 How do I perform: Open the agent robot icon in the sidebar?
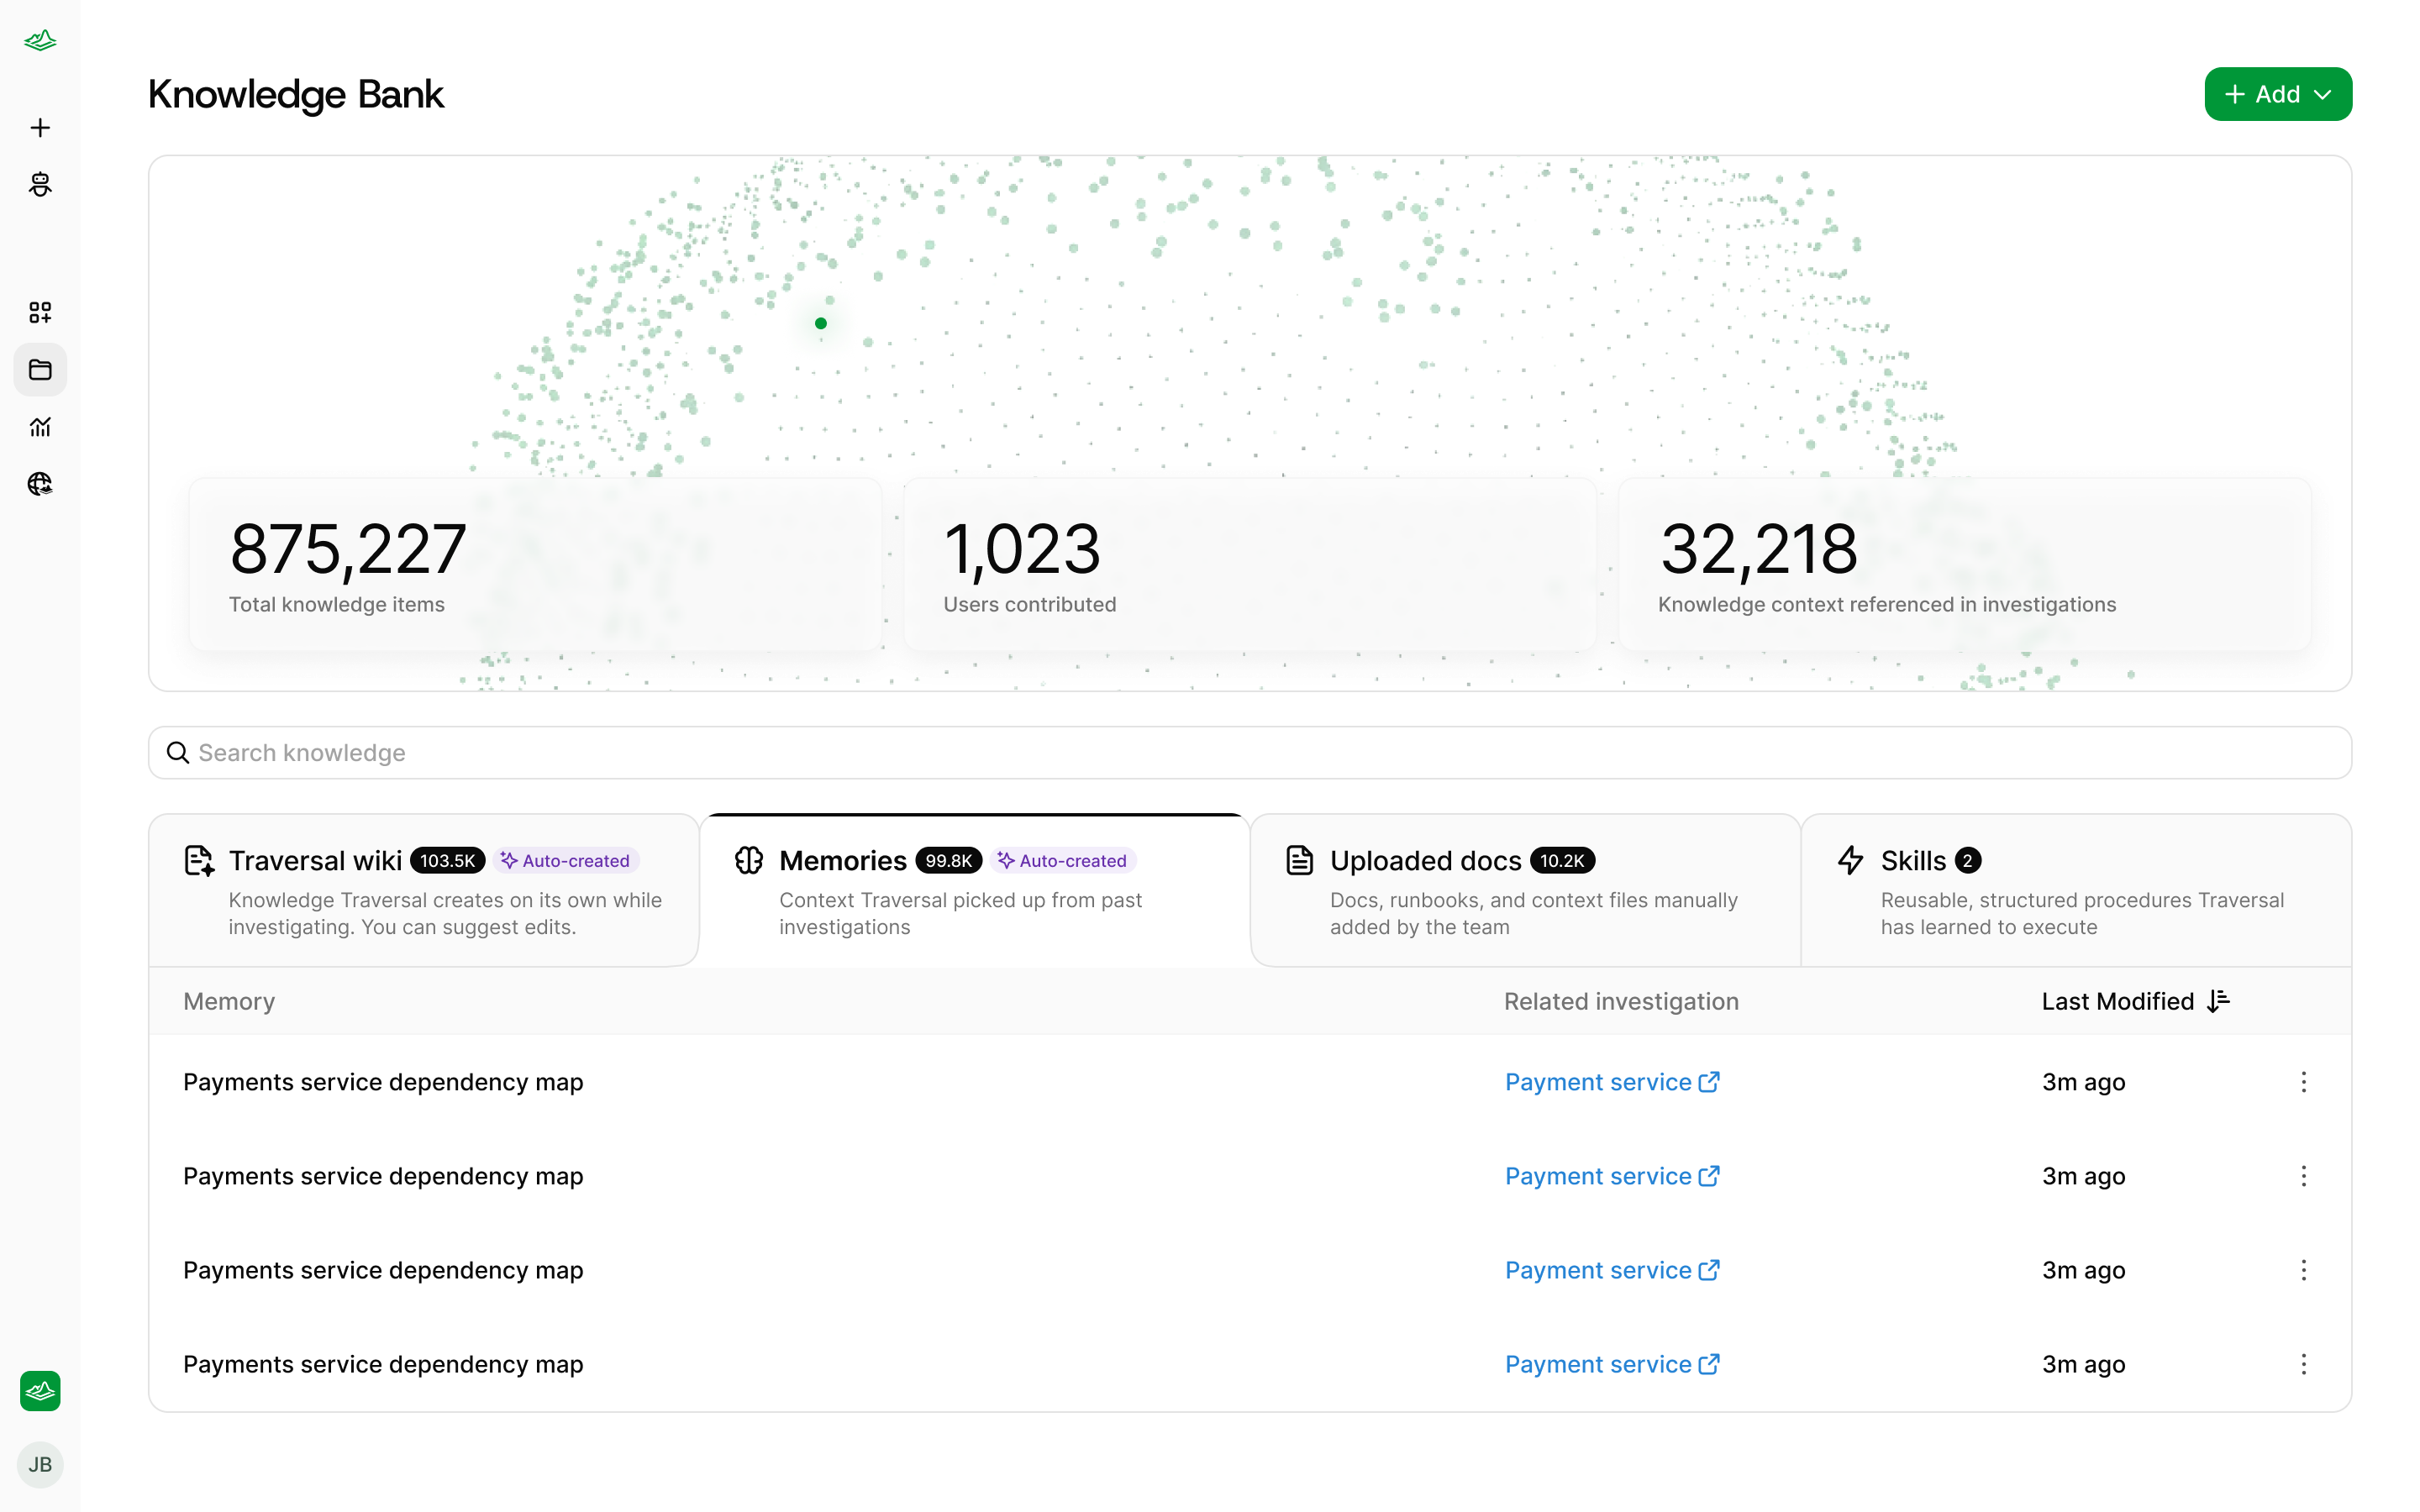[40, 184]
